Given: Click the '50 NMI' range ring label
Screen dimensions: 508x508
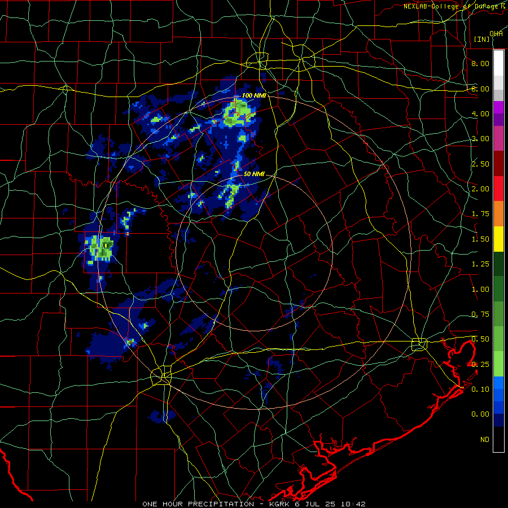Looking at the screenshot, I should click(254, 174).
